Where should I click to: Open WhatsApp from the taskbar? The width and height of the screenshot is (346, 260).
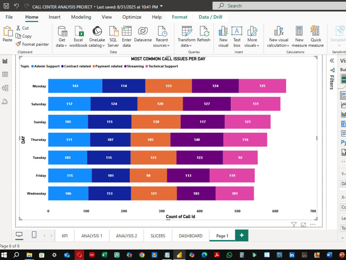point(229,255)
